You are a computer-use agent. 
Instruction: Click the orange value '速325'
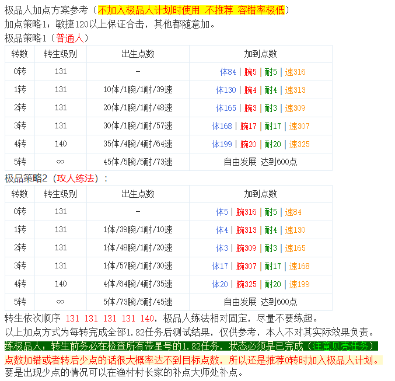coord(299,144)
